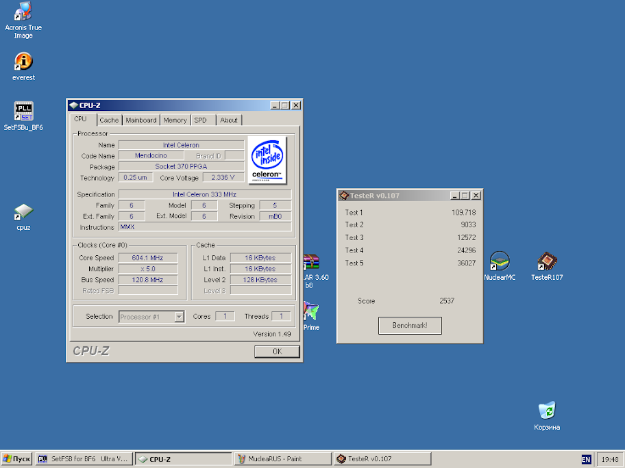Click the system tray clock 19:48
Screen dimensions: 625x468
pos(610,459)
